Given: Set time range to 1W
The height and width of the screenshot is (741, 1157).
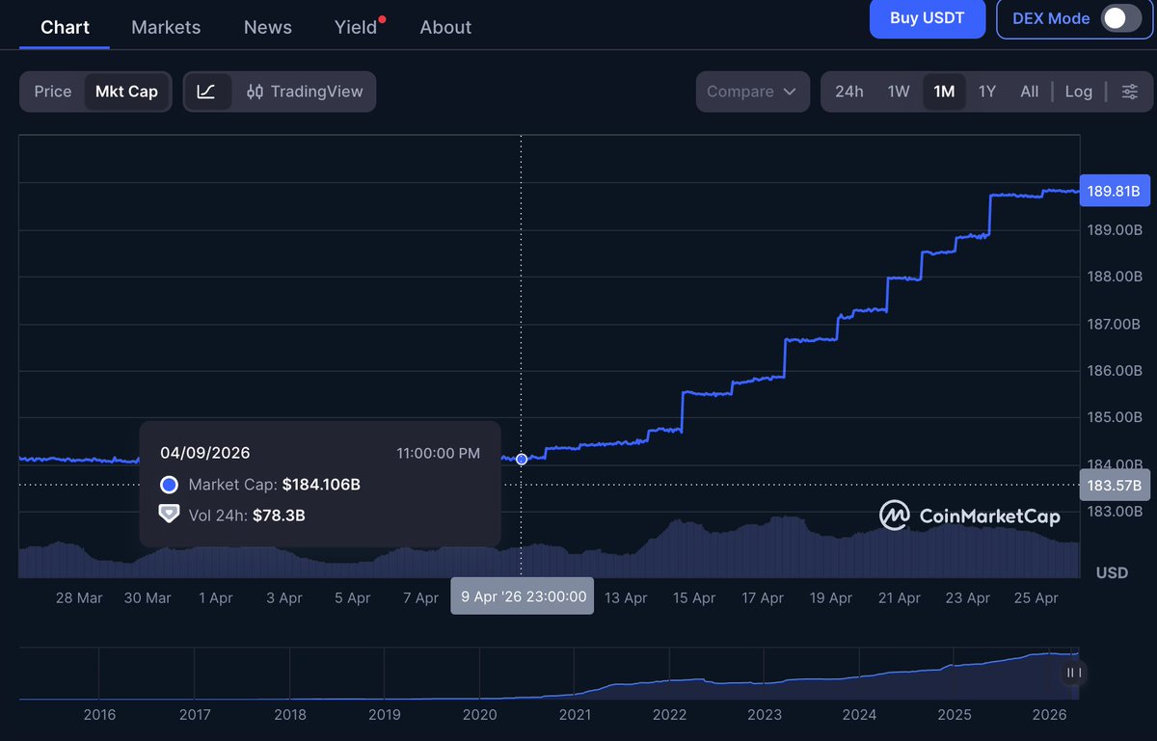Looking at the screenshot, I should [899, 92].
